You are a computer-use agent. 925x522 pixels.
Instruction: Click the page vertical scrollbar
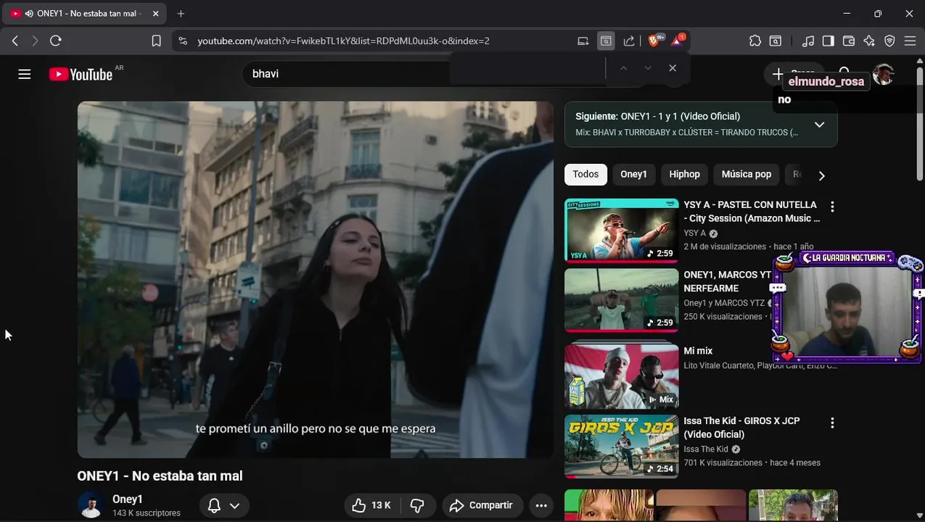(920, 123)
